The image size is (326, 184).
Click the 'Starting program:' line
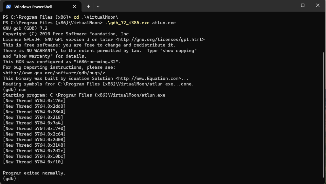click(84, 95)
